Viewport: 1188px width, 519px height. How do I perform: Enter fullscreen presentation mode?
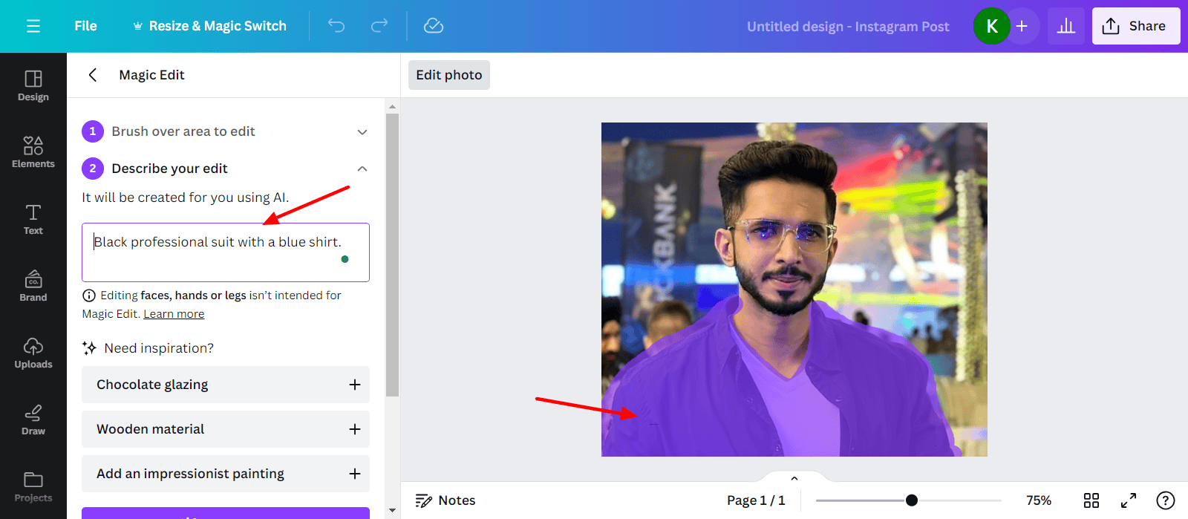tap(1128, 500)
